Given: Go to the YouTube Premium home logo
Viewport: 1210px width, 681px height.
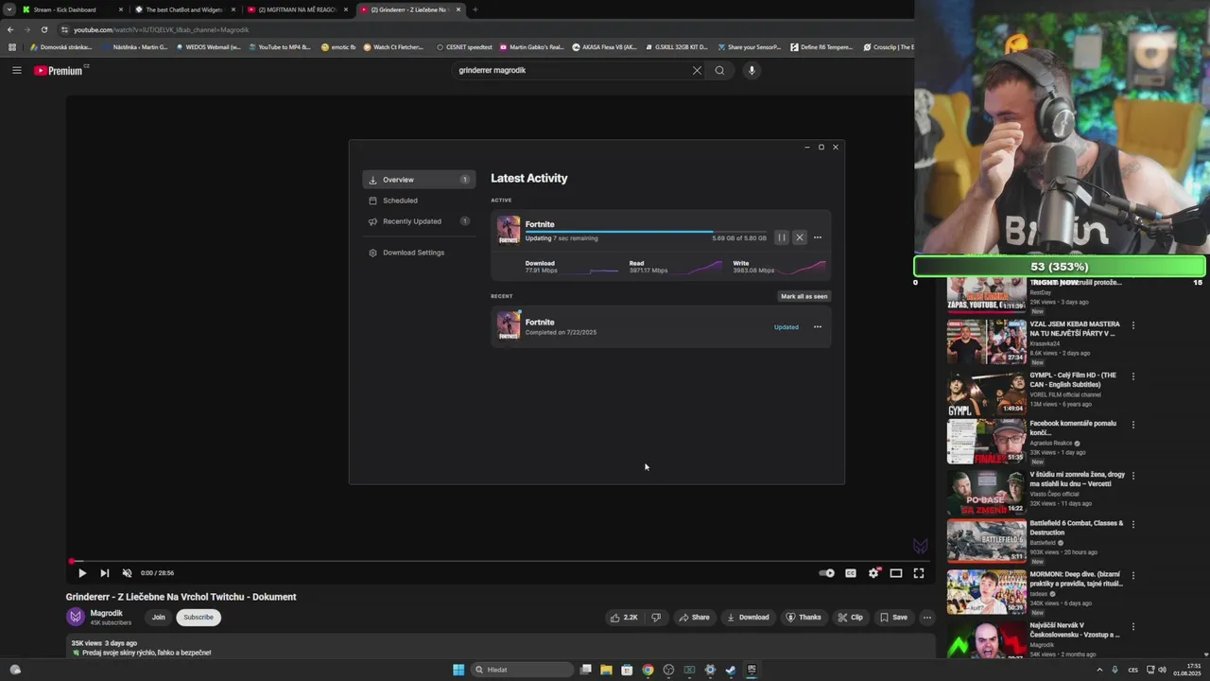Looking at the screenshot, I should click(59, 70).
